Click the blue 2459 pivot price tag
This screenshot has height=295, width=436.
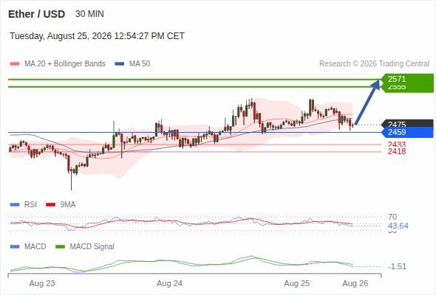[x=407, y=132]
